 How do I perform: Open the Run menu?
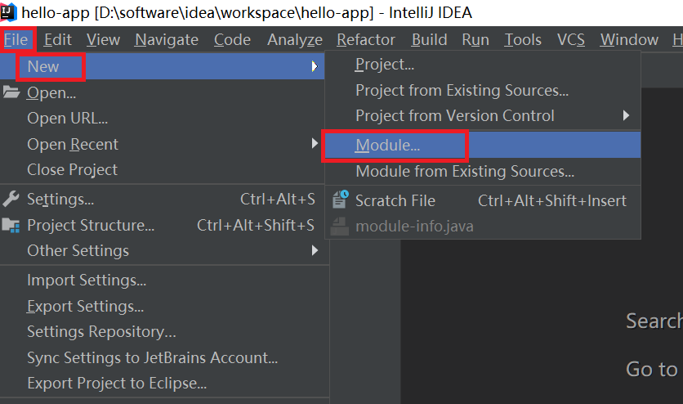click(475, 39)
